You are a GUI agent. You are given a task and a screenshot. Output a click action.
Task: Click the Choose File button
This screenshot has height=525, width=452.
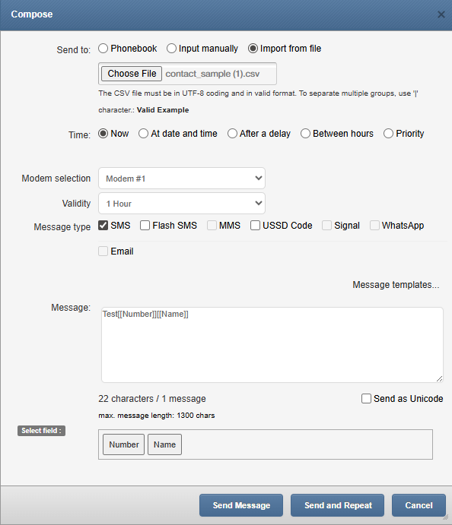click(132, 74)
